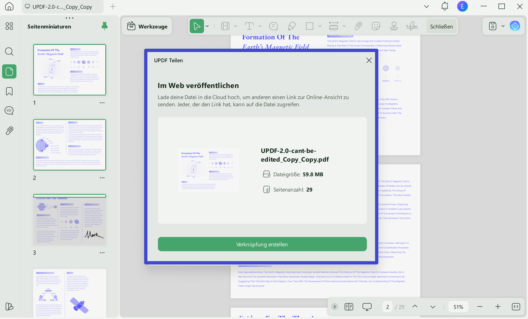
Task: Go to previous page arrow
Action: 415,306
